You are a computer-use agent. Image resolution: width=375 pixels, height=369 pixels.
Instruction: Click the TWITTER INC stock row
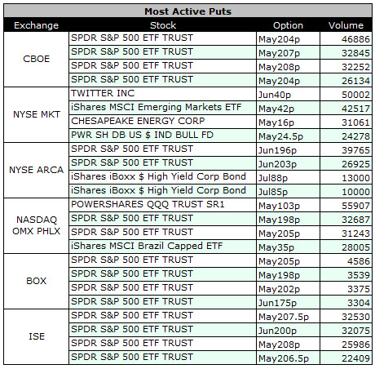coord(220,94)
